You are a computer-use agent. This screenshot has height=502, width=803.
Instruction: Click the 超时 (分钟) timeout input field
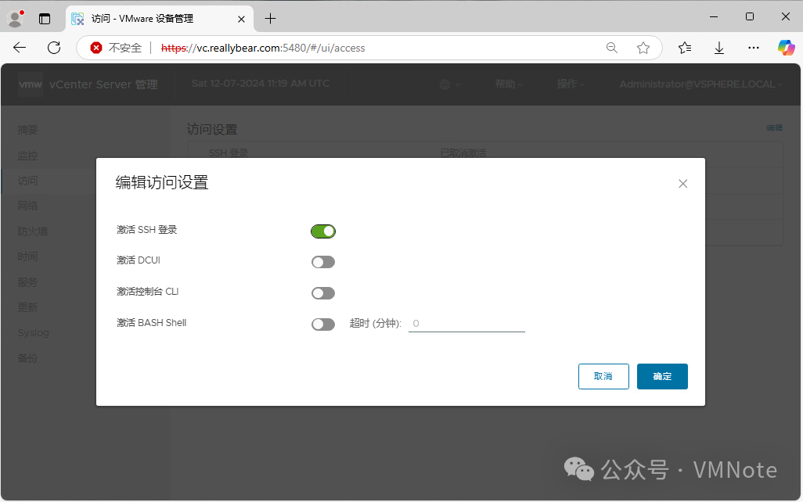tap(466, 324)
